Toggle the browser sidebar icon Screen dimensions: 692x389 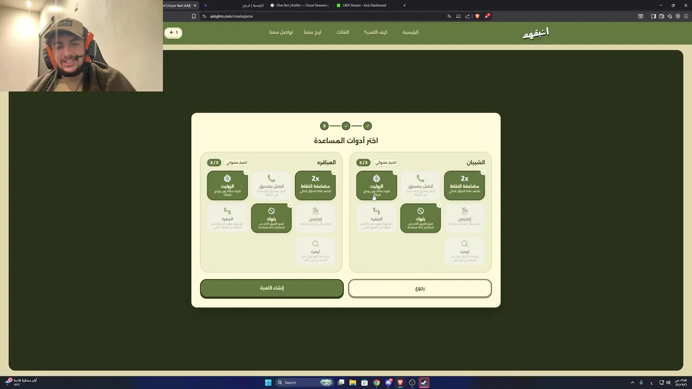(x=653, y=16)
